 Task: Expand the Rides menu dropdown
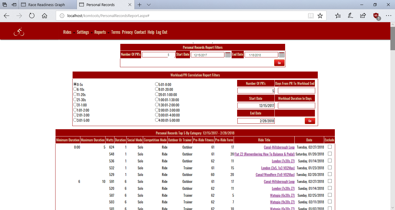click(69, 32)
